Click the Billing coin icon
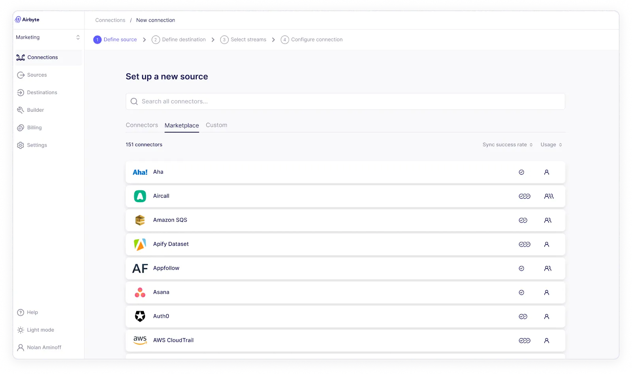The width and height of the screenshot is (632, 374). click(21, 128)
